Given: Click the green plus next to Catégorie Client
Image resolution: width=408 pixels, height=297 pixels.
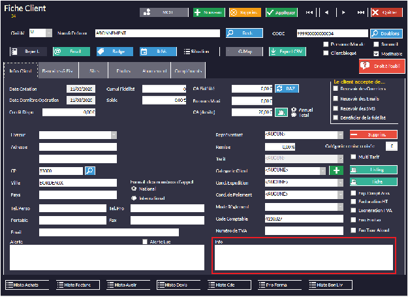Looking at the screenshot, I should [x=337, y=170].
